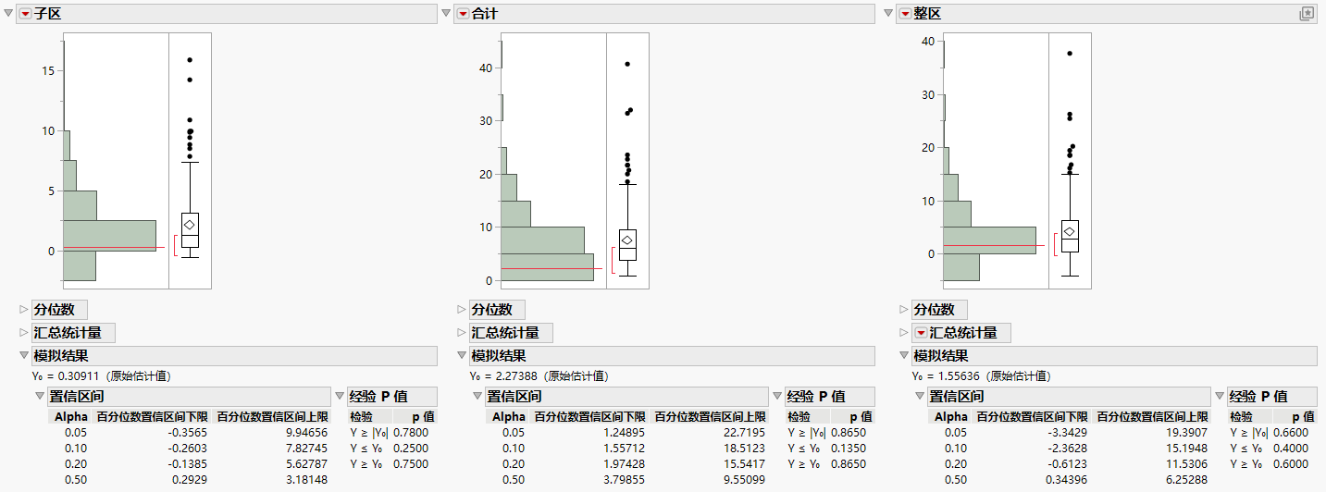Image resolution: width=1326 pixels, height=492 pixels.
Task: Click 百分位数置信区间下限 header in 合计 table
Action: point(591,417)
